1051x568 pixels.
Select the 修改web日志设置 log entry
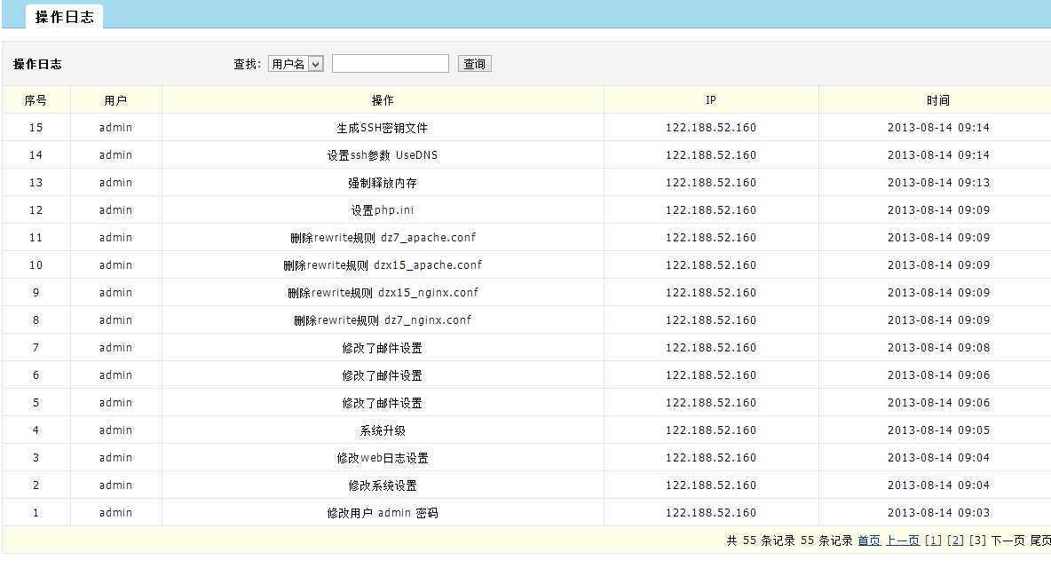tap(383, 458)
